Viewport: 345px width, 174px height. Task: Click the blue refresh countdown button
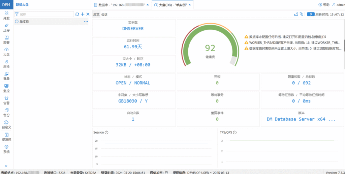pos(310,14)
